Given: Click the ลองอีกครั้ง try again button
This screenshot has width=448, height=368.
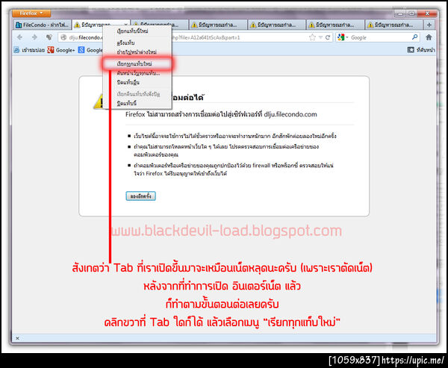Looking at the screenshot, I should coord(140,196).
